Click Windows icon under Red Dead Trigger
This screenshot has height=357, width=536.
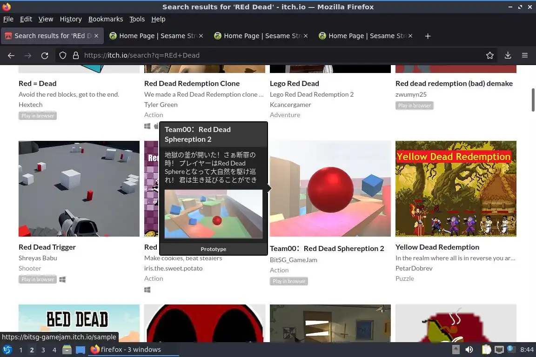click(62, 279)
